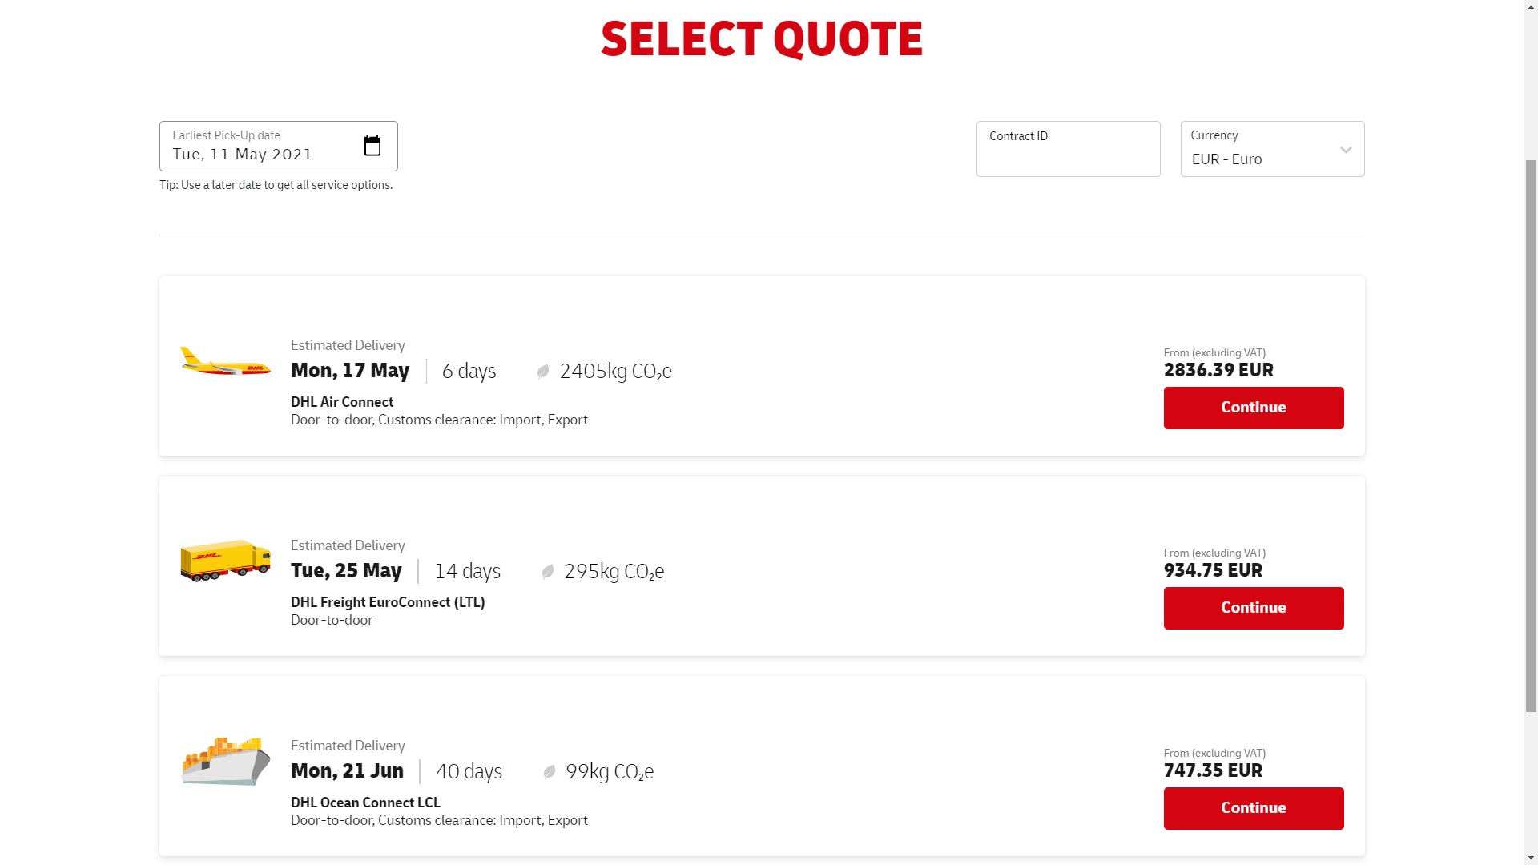
Task: Click the Mon, 21 Jun delivery date
Action: pyautogui.click(x=347, y=771)
